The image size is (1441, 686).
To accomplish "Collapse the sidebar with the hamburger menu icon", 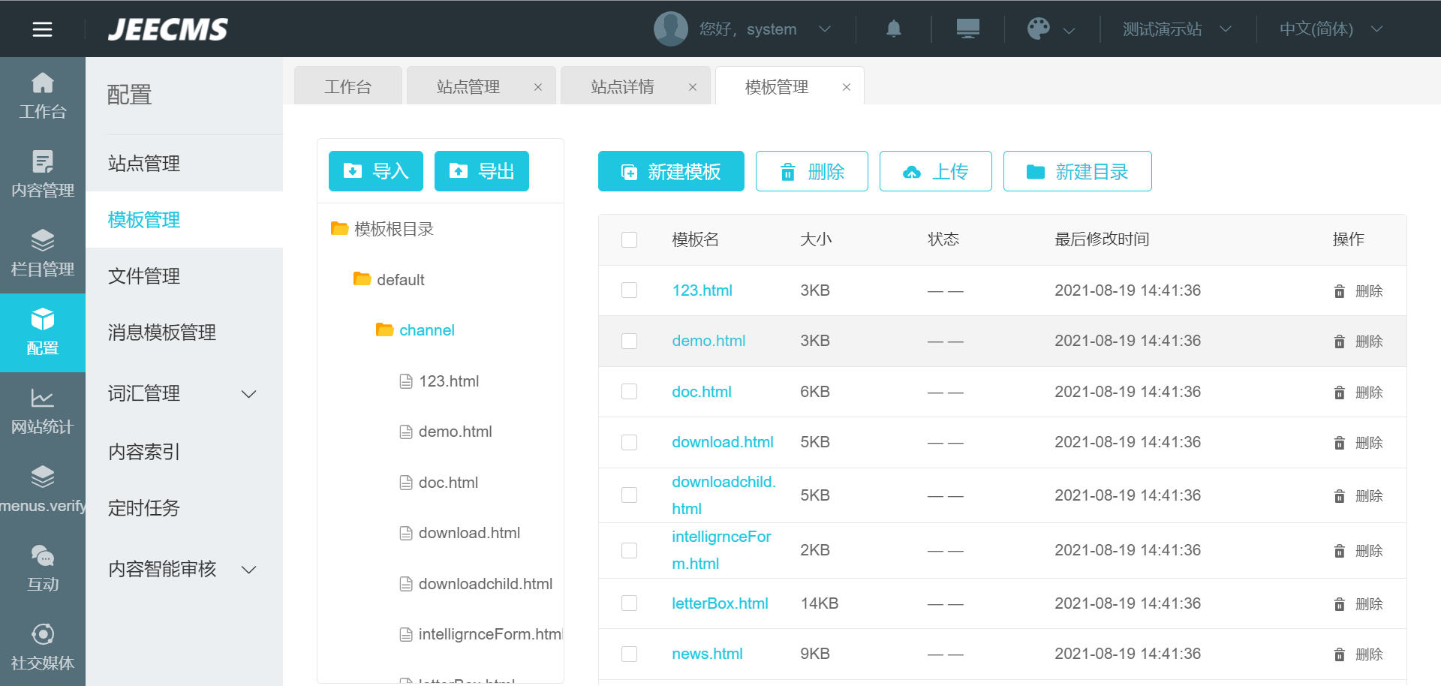I will point(42,29).
